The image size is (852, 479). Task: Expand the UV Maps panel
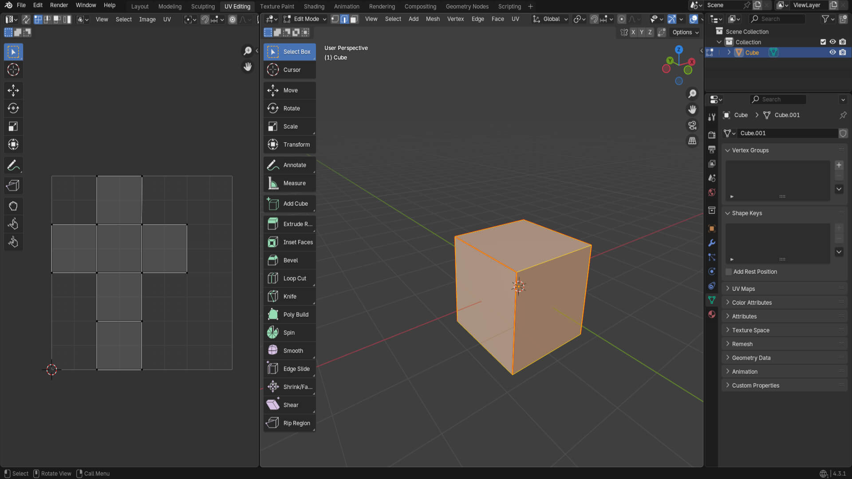point(743,289)
